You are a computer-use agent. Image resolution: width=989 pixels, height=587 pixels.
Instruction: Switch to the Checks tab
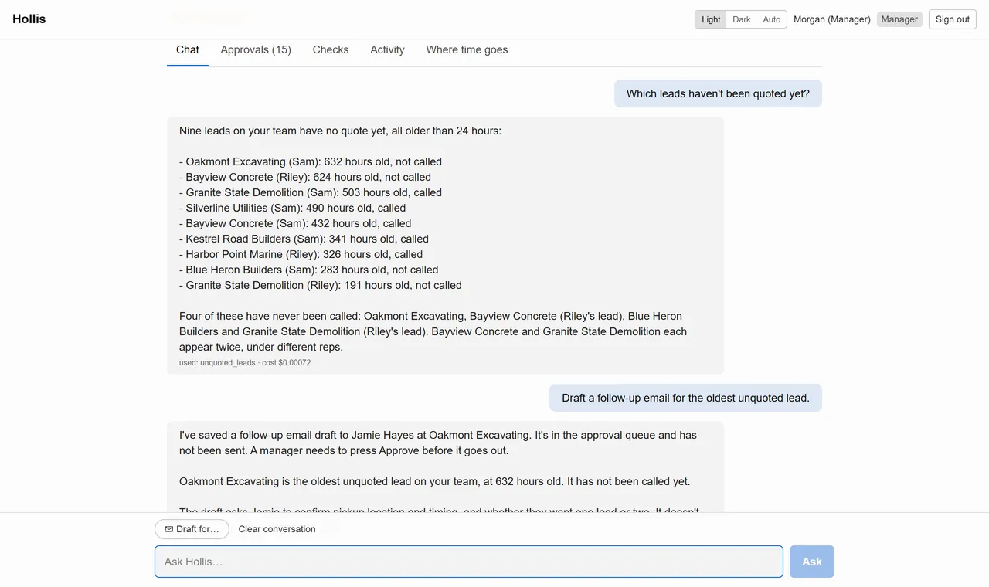point(331,50)
